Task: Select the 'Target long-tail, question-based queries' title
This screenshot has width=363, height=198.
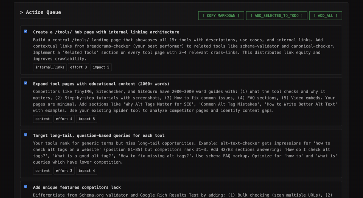Action: tap(99, 136)
